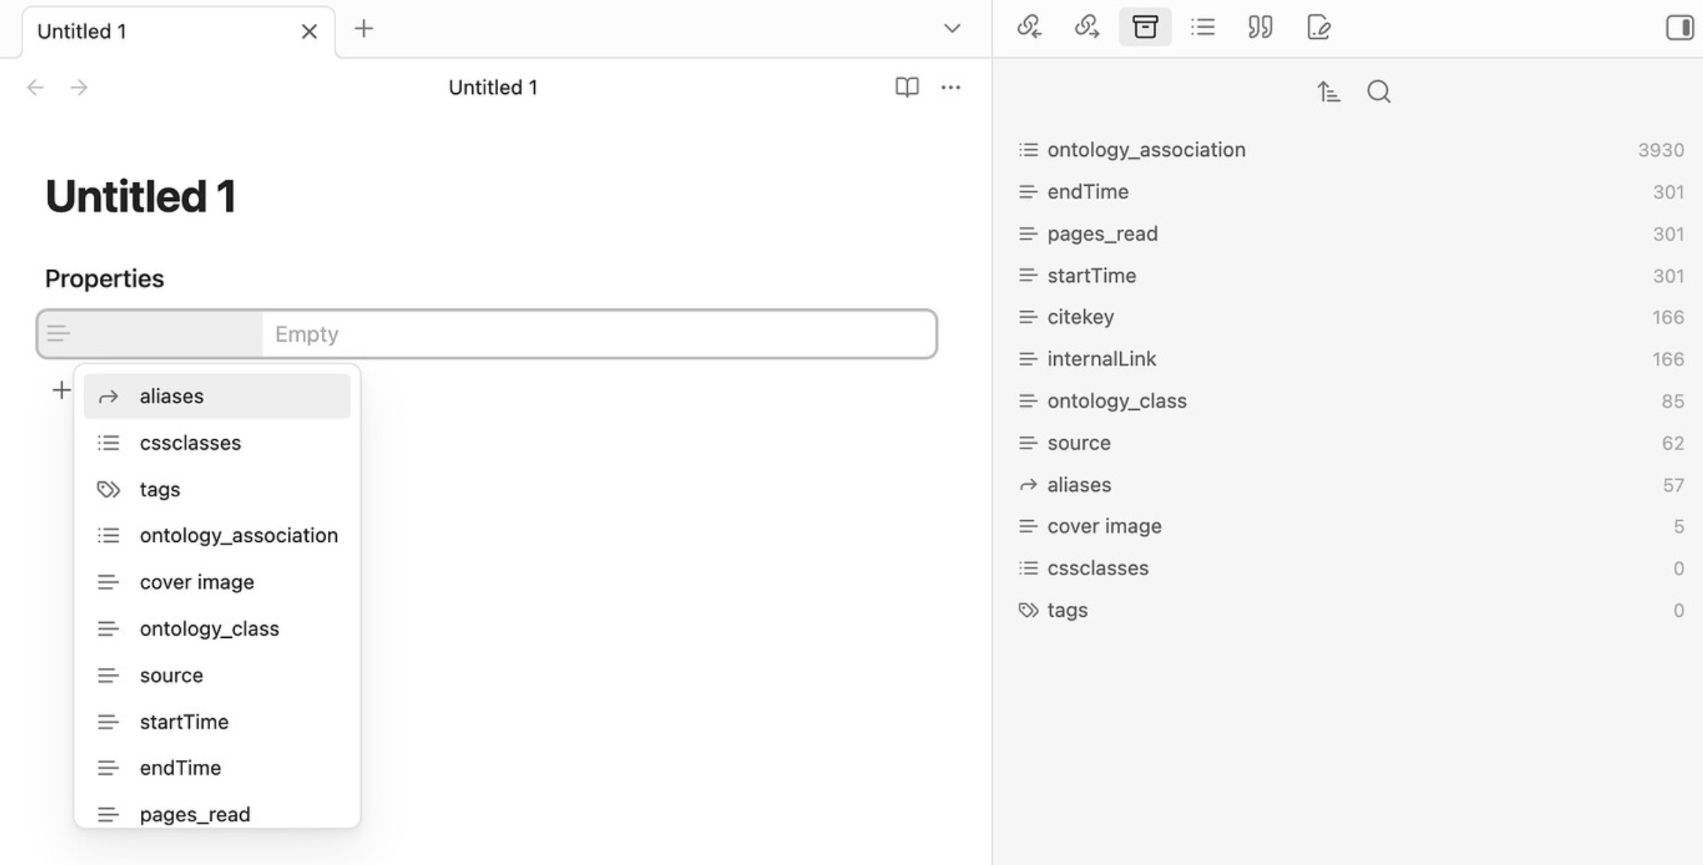Click add property plus button
The height and width of the screenshot is (865, 1703).
[62, 391]
